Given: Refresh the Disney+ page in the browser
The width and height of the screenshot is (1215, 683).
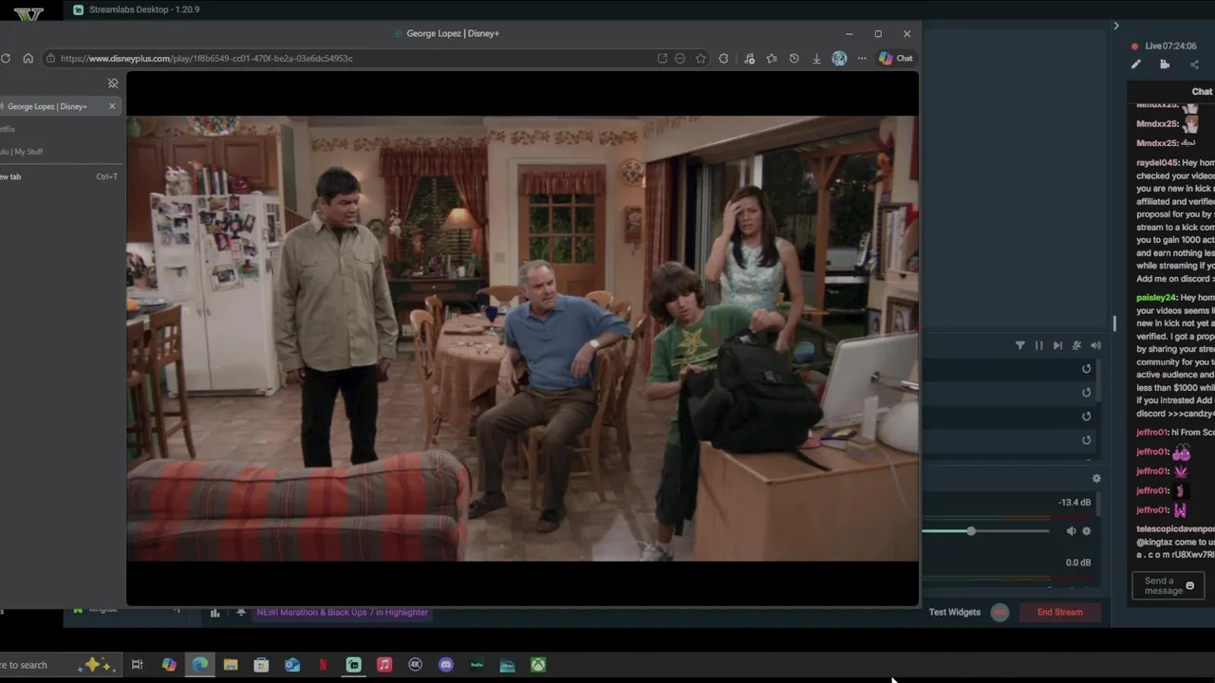Looking at the screenshot, I should [x=6, y=58].
